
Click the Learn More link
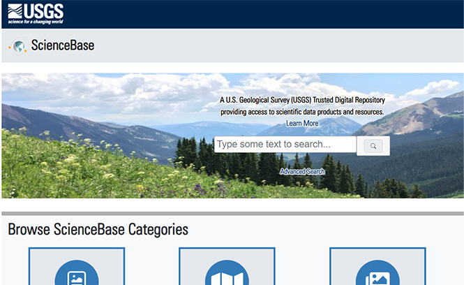[302, 123]
